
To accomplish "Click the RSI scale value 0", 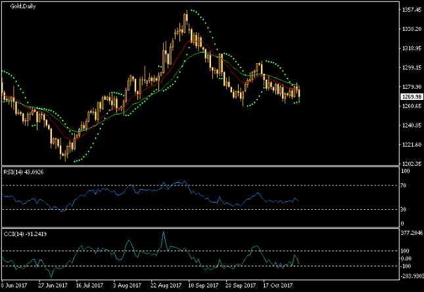I will (402, 224).
